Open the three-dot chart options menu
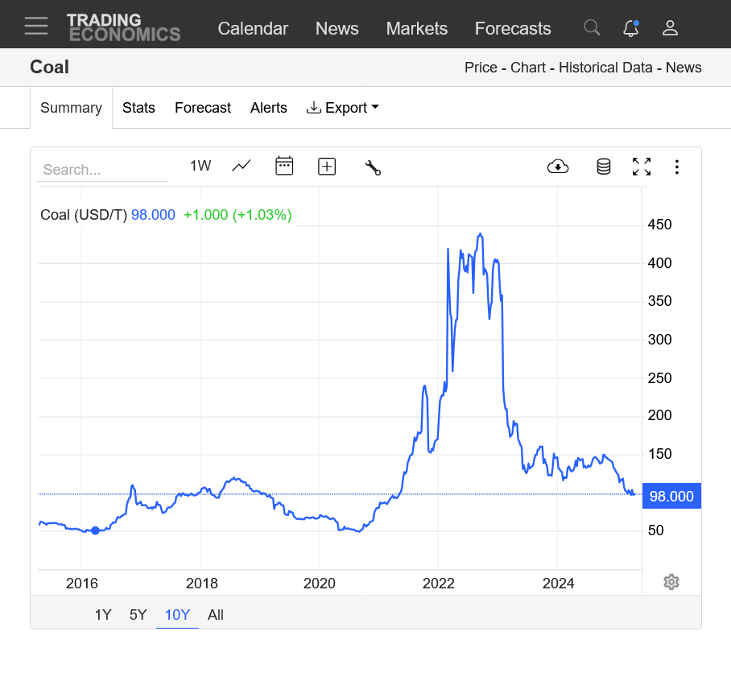731x693 pixels. [677, 167]
